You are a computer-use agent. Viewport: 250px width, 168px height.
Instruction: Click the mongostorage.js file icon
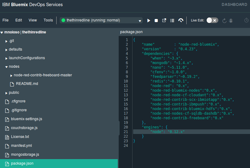[x=7, y=155]
